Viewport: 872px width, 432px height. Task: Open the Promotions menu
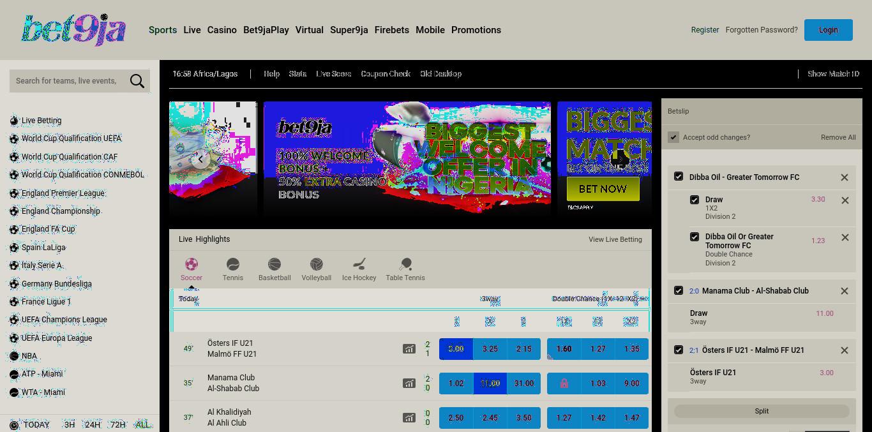coord(476,30)
